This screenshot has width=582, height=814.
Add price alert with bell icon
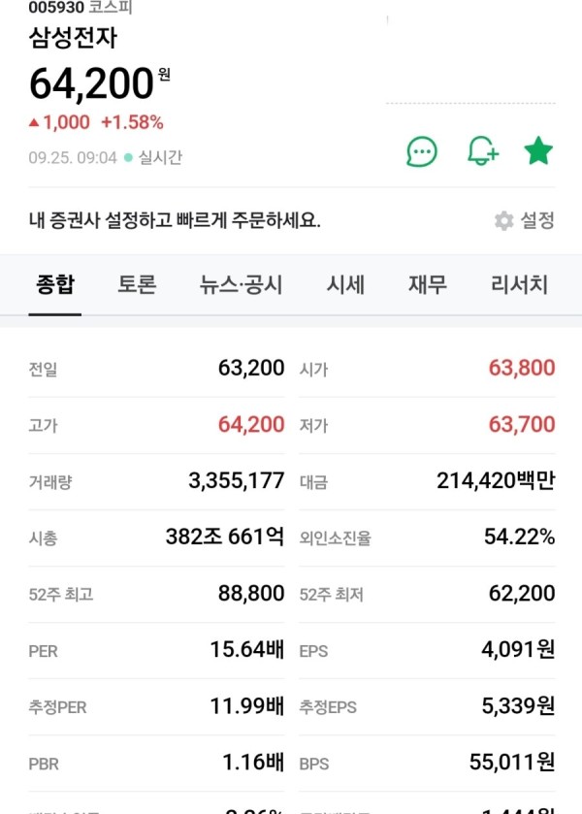coord(483,151)
